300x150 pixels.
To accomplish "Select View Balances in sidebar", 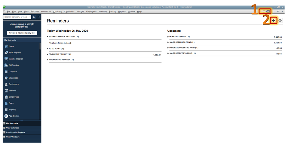I will (x=12, y=128).
